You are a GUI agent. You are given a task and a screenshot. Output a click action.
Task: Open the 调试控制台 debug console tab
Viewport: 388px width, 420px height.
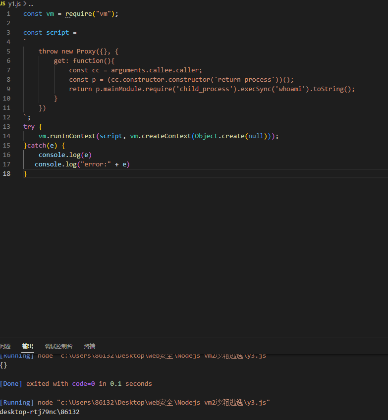58,346
